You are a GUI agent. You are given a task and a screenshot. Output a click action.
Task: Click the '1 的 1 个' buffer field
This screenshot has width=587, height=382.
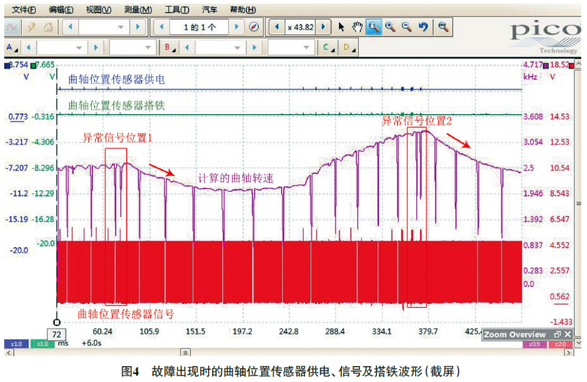tap(199, 27)
